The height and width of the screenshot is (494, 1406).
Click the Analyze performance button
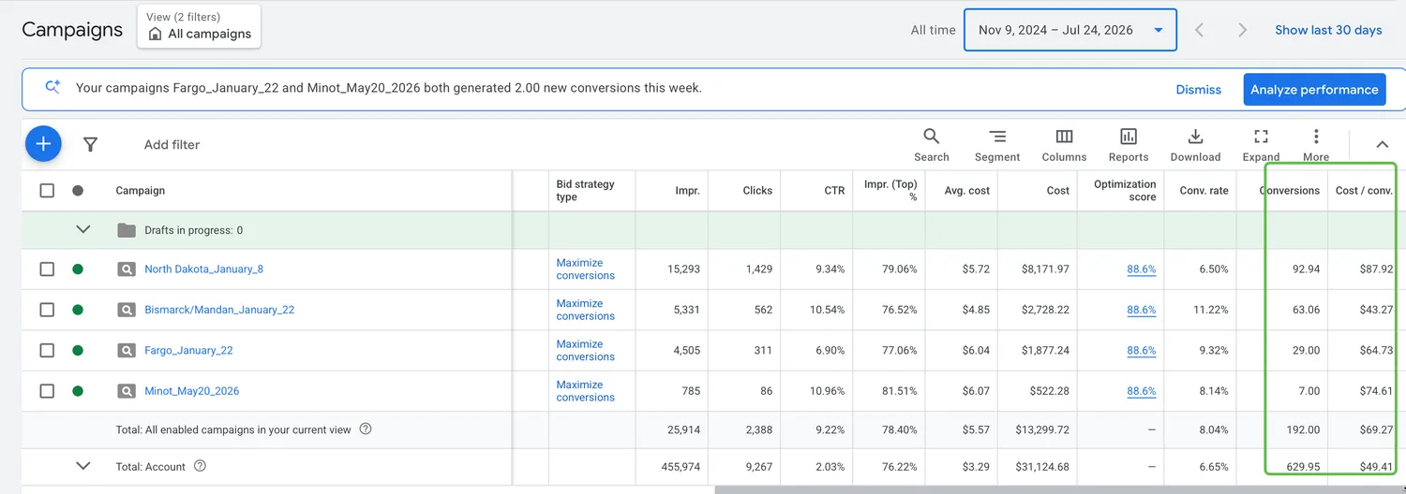(1314, 90)
